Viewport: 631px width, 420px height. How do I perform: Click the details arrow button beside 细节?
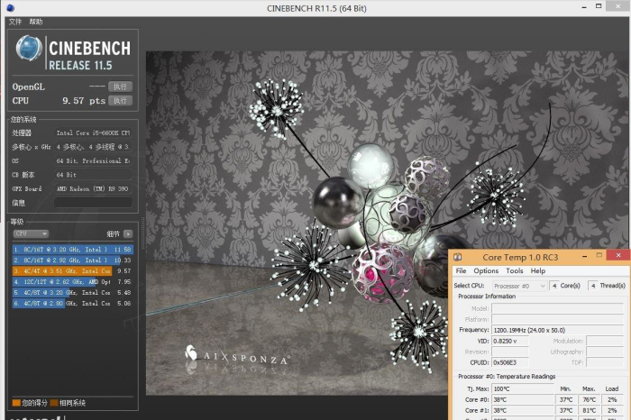pyautogui.click(x=128, y=233)
